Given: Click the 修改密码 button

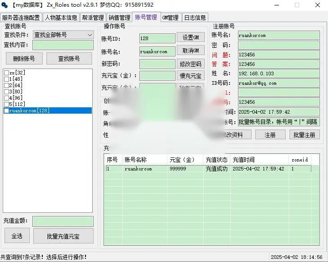Looking at the screenshot, I should click(191, 64).
